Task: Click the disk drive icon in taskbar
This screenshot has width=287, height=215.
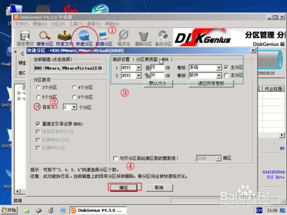Action: coord(38,210)
